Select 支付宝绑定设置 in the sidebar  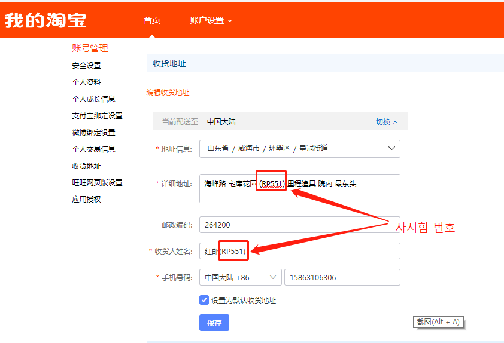[97, 116]
